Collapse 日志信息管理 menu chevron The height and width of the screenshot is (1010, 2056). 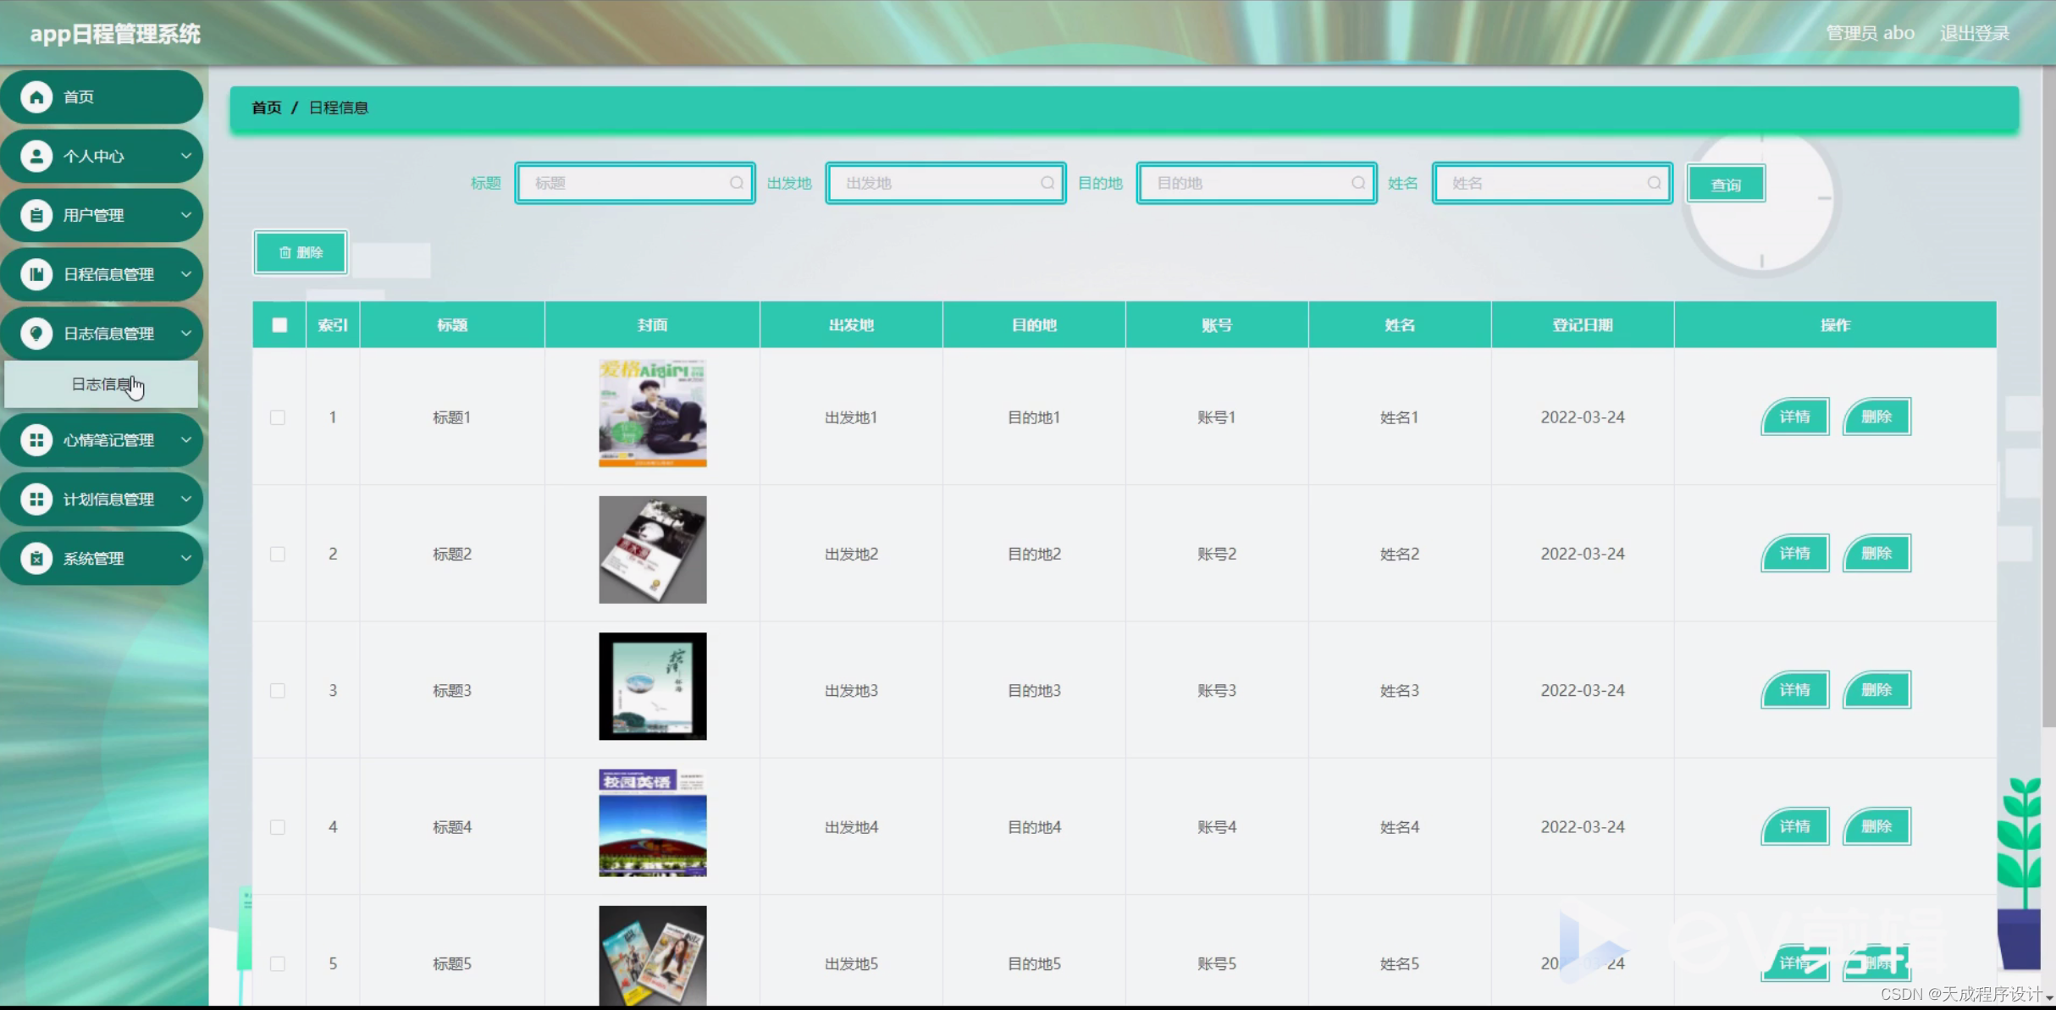pyautogui.click(x=186, y=334)
